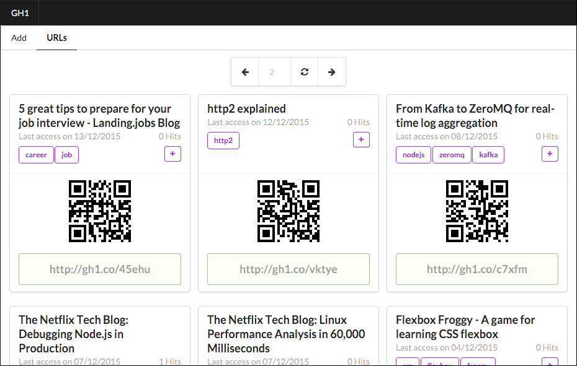Click short URL http://gh1.co/45ehu
The height and width of the screenshot is (366, 577).
click(100, 269)
